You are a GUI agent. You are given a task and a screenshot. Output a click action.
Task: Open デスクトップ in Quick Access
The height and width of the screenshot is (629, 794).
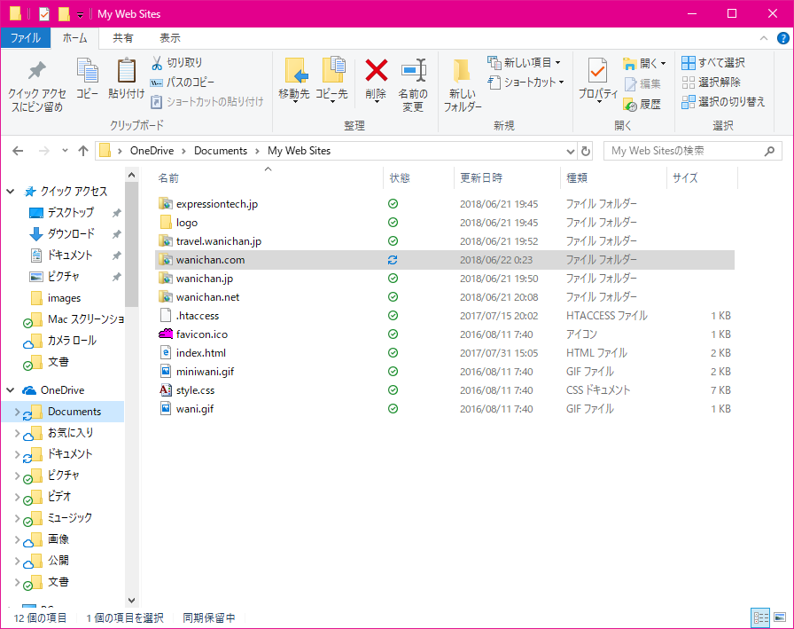[x=70, y=212]
